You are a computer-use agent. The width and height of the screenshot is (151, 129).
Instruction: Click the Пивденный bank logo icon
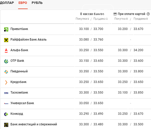tap(6, 72)
